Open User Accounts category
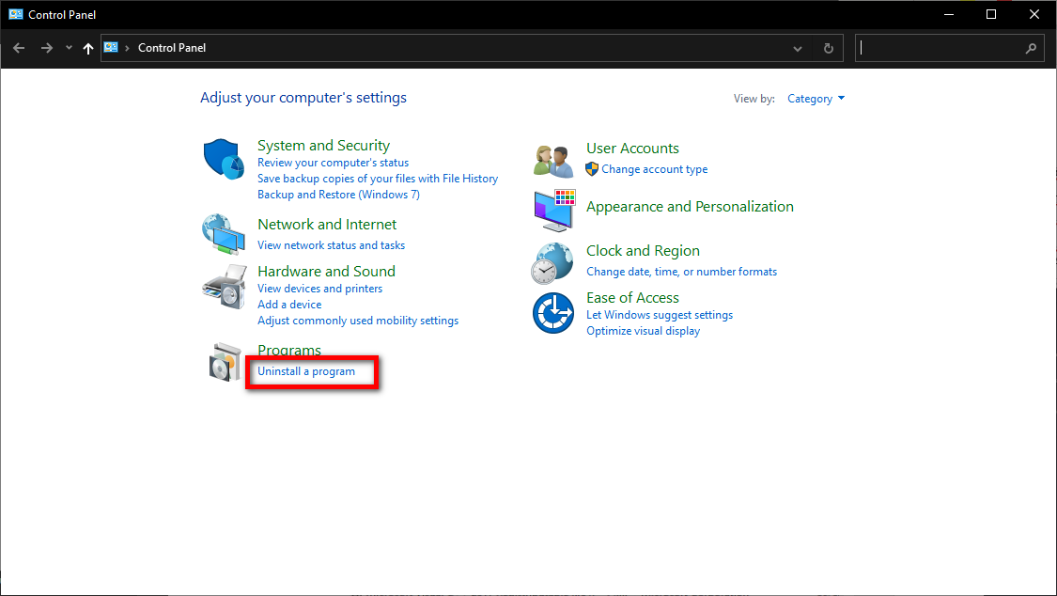Screen dimensions: 1057x596 click(632, 149)
